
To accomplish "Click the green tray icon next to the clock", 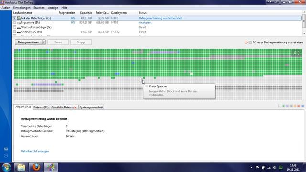I will (281, 167).
